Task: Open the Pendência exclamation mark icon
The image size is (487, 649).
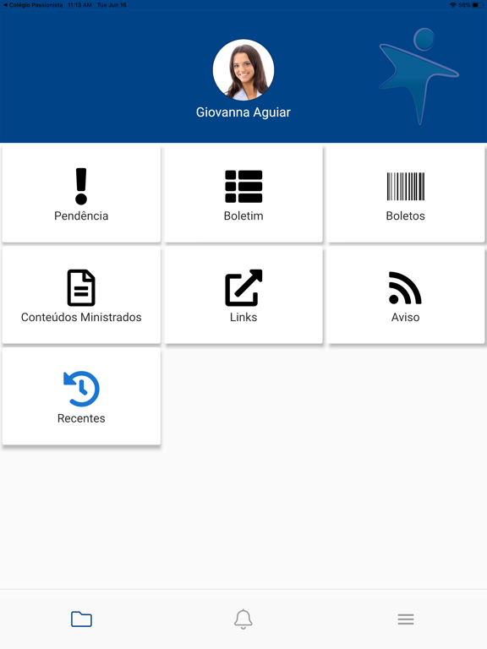Action: point(81,186)
